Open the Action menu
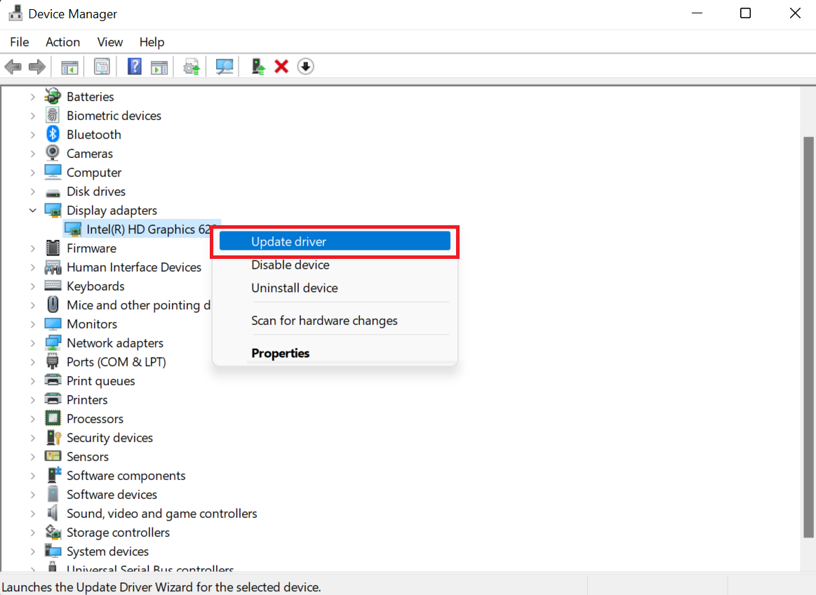Image resolution: width=816 pixels, height=595 pixels. pyautogui.click(x=62, y=41)
